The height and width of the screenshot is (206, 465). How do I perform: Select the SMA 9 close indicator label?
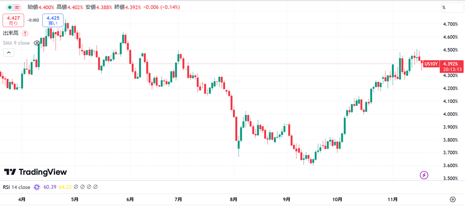16,43
